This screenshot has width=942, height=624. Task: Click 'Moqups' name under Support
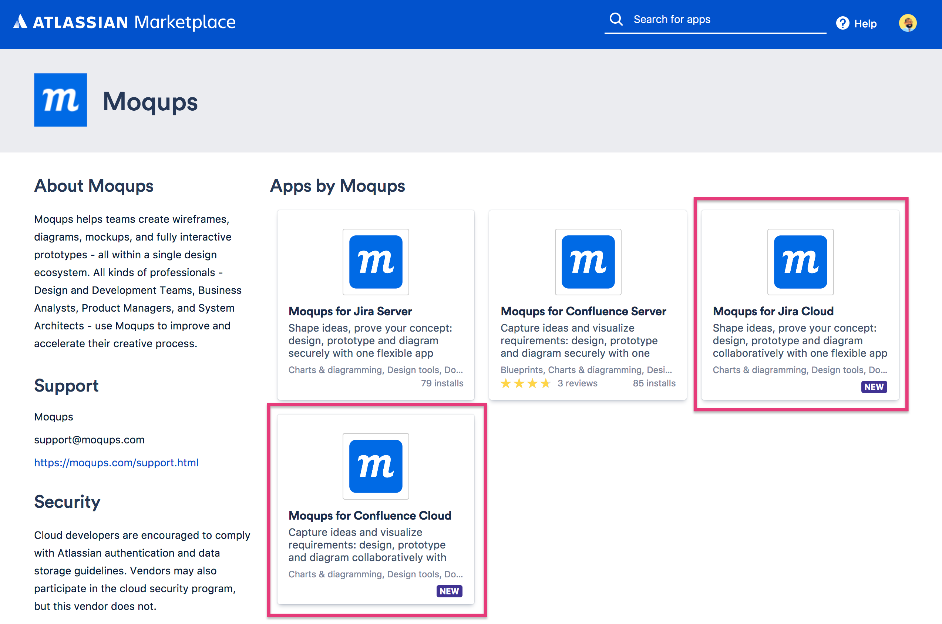tap(54, 417)
